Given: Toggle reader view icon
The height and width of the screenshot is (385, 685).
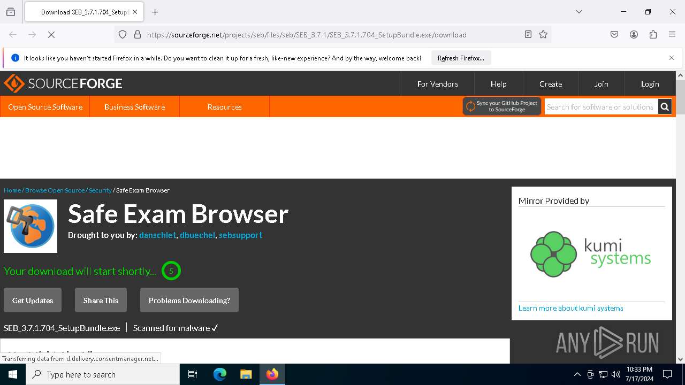Looking at the screenshot, I should click(528, 35).
